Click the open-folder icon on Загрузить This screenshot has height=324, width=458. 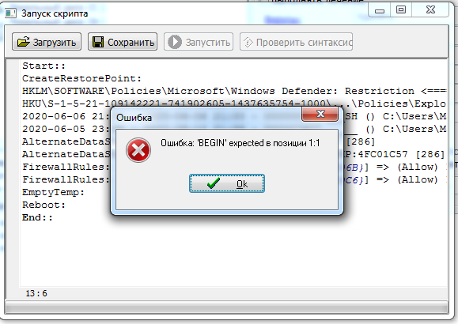click(x=24, y=42)
